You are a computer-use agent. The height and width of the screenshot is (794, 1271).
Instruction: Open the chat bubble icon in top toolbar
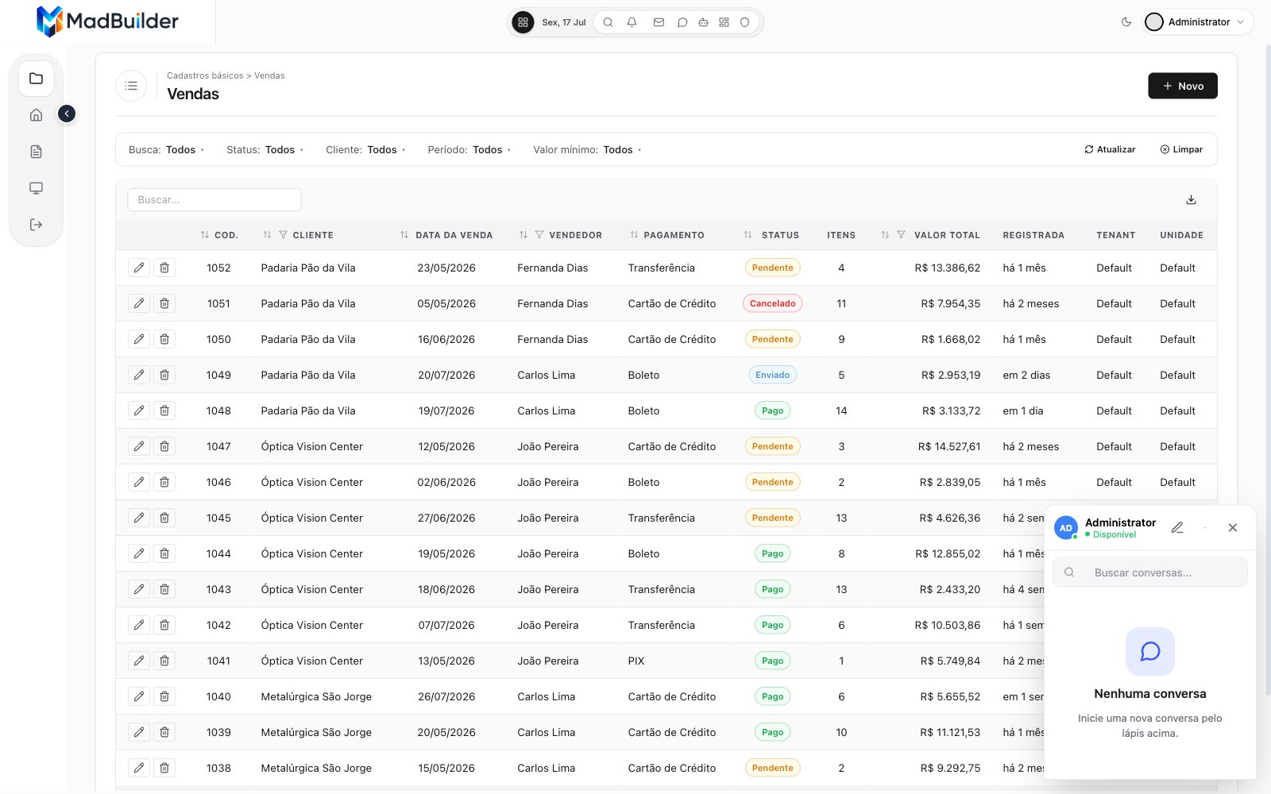coord(682,22)
